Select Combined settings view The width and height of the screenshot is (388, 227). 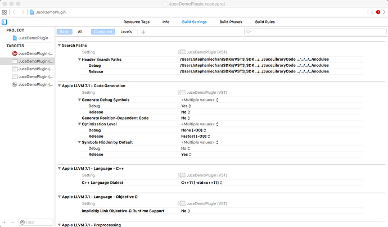pyautogui.click(x=103, y=31)
